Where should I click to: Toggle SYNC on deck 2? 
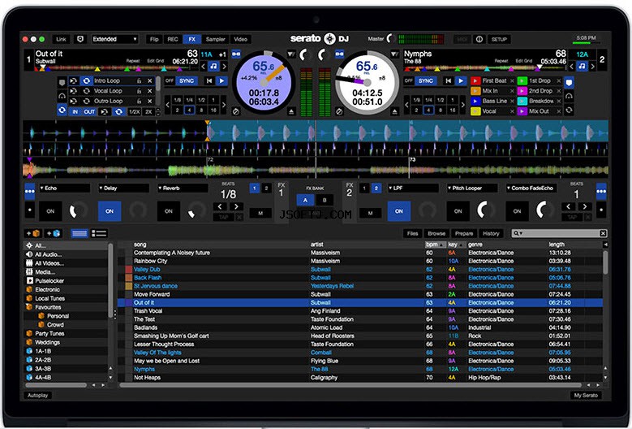click(x=426, y=80)
